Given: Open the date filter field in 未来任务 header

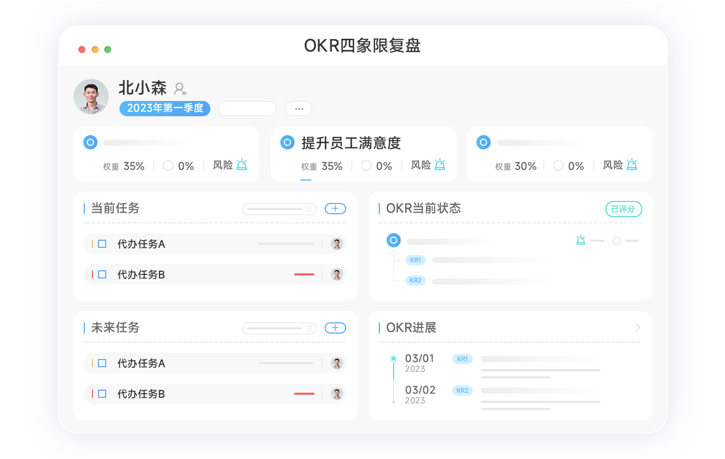Looking at the screenshot, I should tap(279, 328).
